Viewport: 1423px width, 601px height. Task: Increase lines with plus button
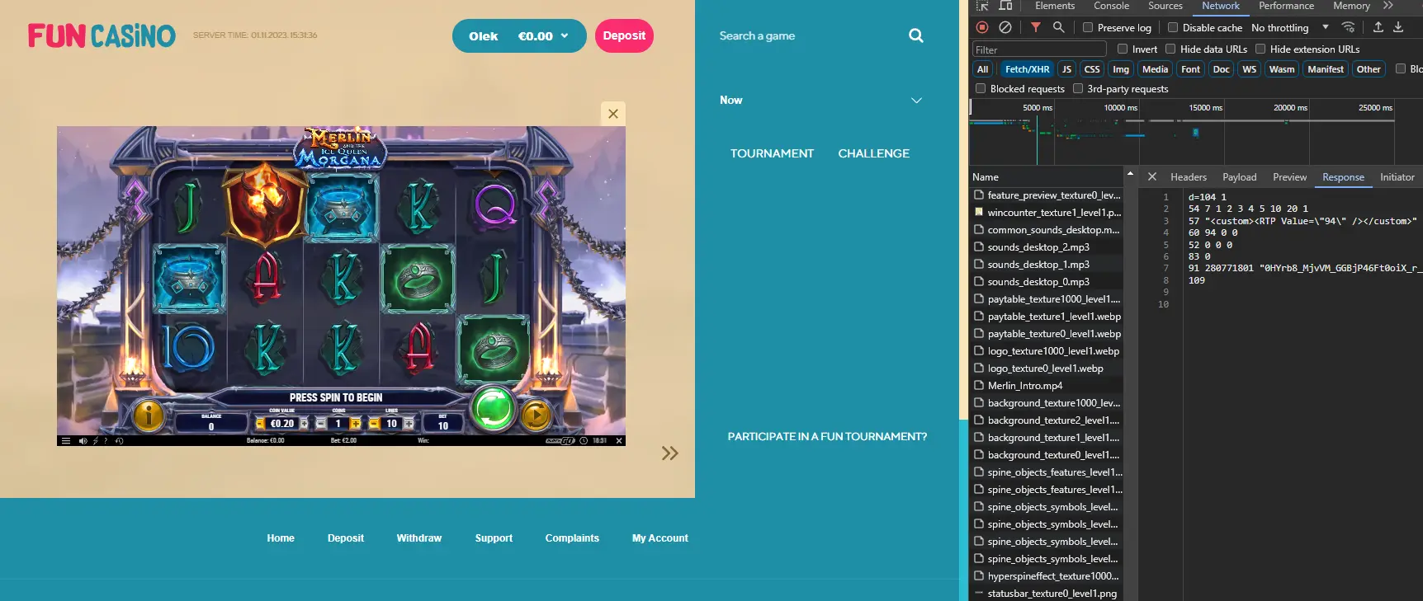pyautogui.click(x=409, y=424)
